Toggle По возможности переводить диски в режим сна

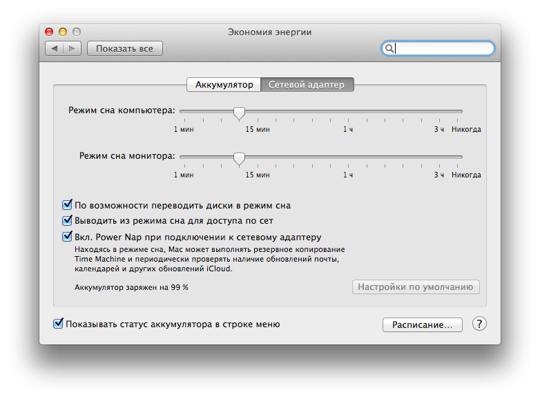coord(67,205)
